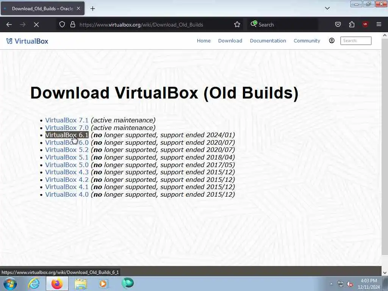Open the Extensions puzzle icon

352,24
